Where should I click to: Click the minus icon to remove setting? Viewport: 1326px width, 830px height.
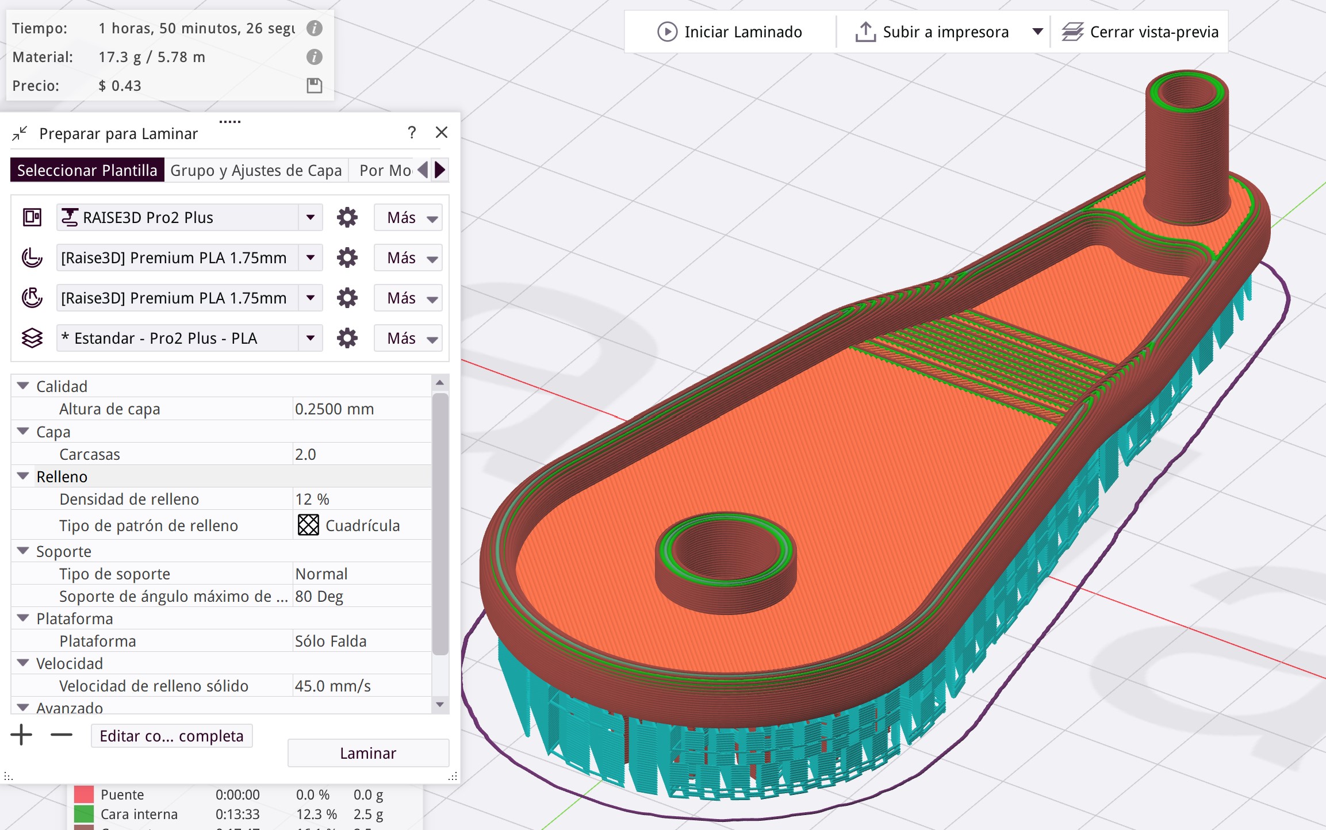tap(61, 735)
